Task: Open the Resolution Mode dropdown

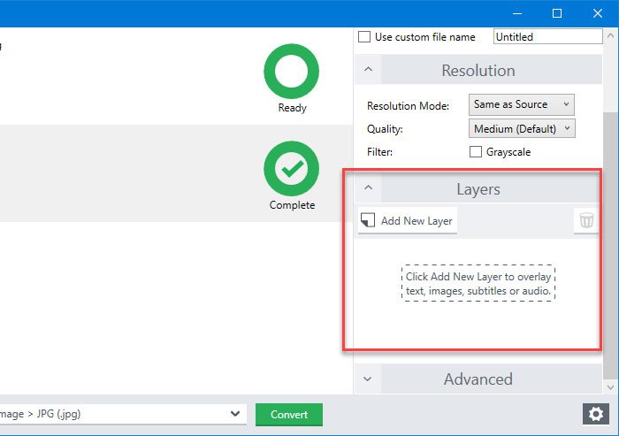Action: point(521,104)
